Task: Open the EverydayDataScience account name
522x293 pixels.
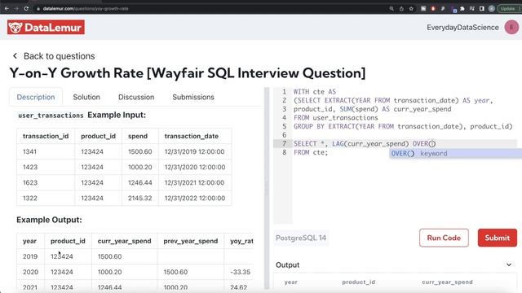Action: point(462,28)
